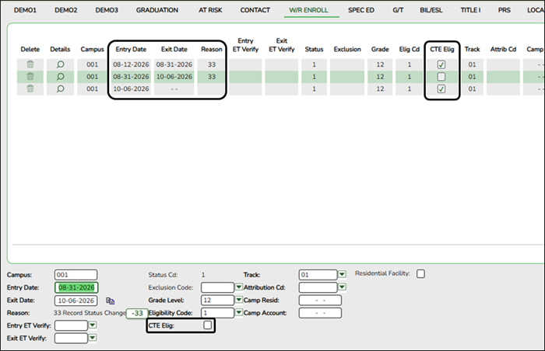545x351 pixels.
Task: Click the Track column header
Action: pyautogui.click(x=472, y=49)
